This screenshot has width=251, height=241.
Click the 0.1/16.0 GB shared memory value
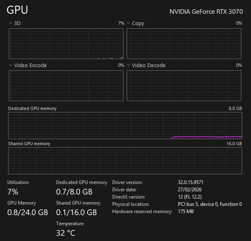tap(76, 212)
